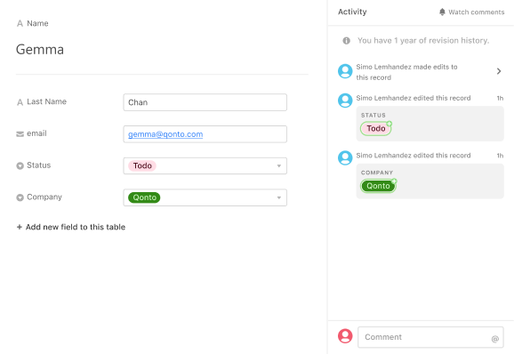Click the envelope icon beside email field
The image size is (514, 354).
[x=20, y=134]
